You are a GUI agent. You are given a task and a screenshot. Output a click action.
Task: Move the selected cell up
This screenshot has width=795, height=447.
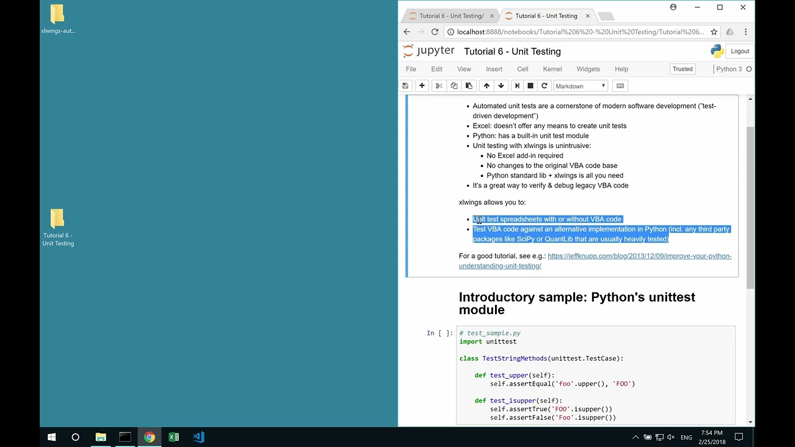coord(486,86)
